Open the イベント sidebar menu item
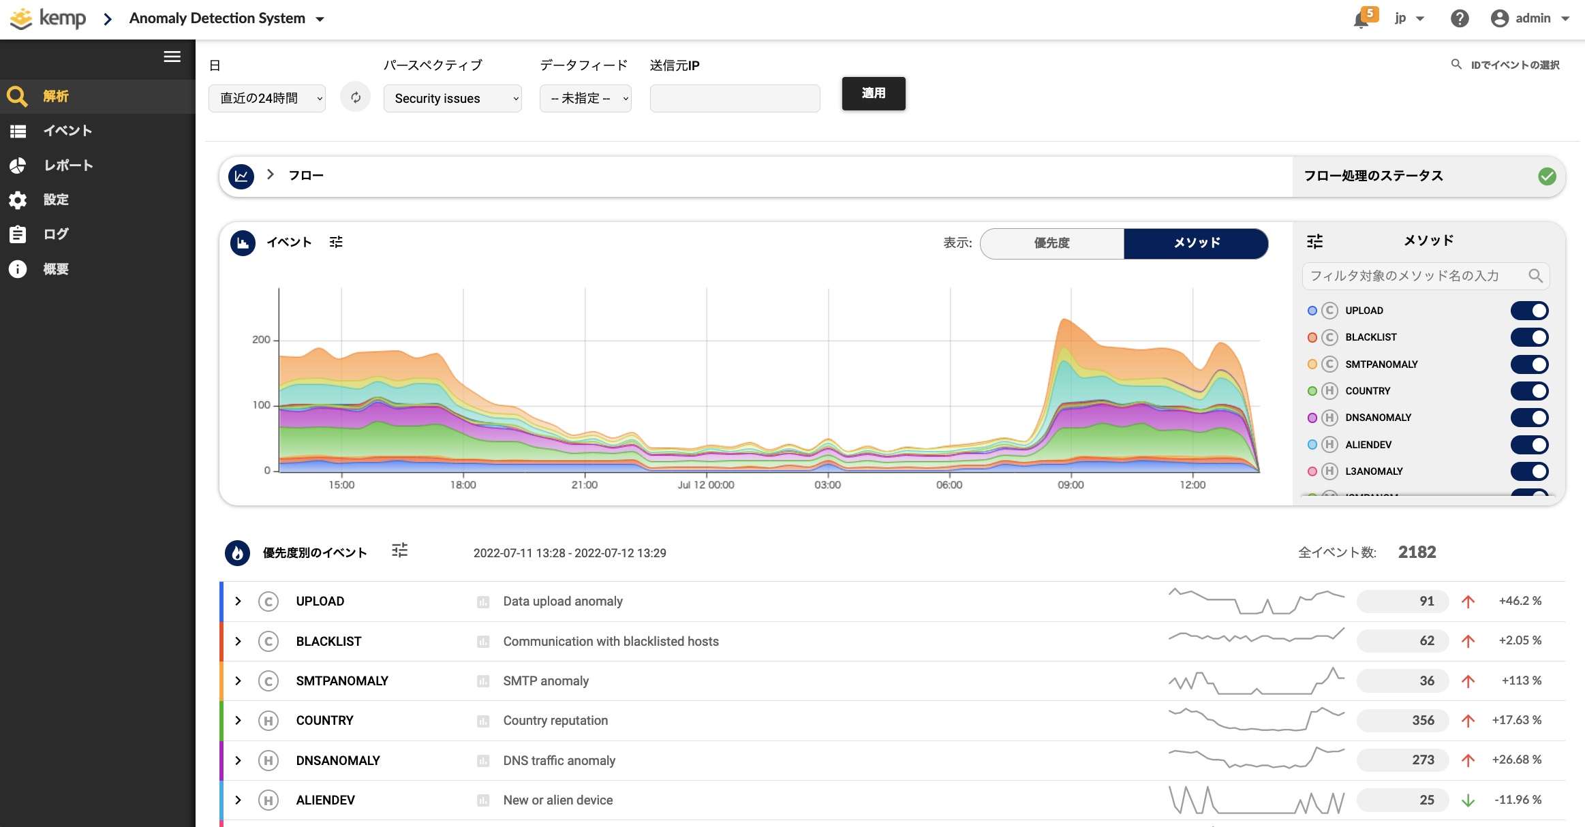The image size is (1585, 827). coord(67,131)
